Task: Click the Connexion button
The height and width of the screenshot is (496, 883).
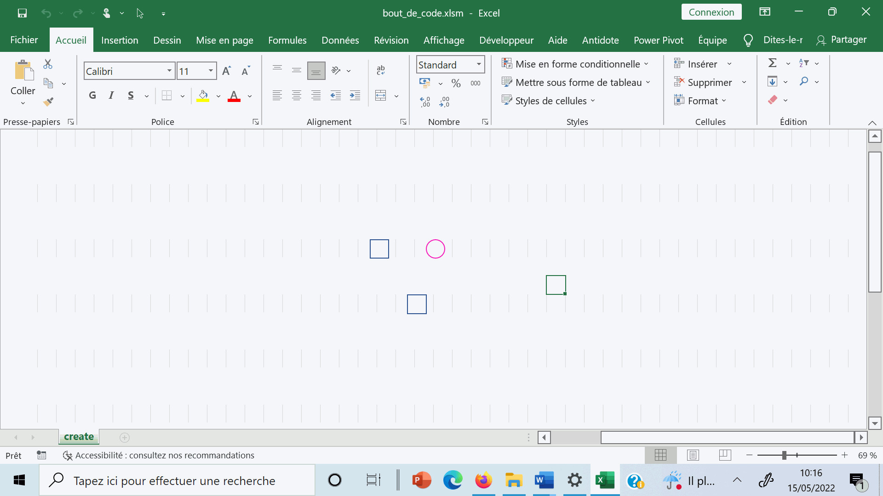Action: (x=711, y=12)
